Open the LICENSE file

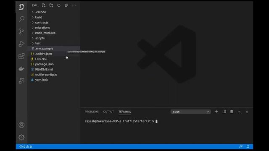click(x=54, y=59)
